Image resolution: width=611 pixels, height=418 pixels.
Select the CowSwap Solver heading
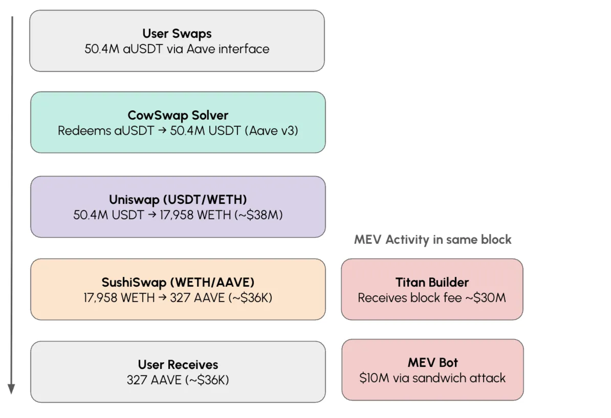coord(178,115)
